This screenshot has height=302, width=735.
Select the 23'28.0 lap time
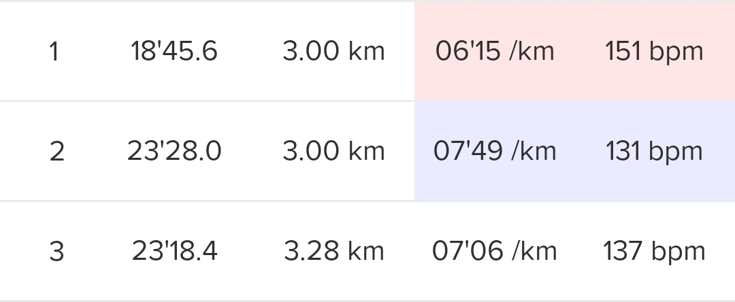174,151
